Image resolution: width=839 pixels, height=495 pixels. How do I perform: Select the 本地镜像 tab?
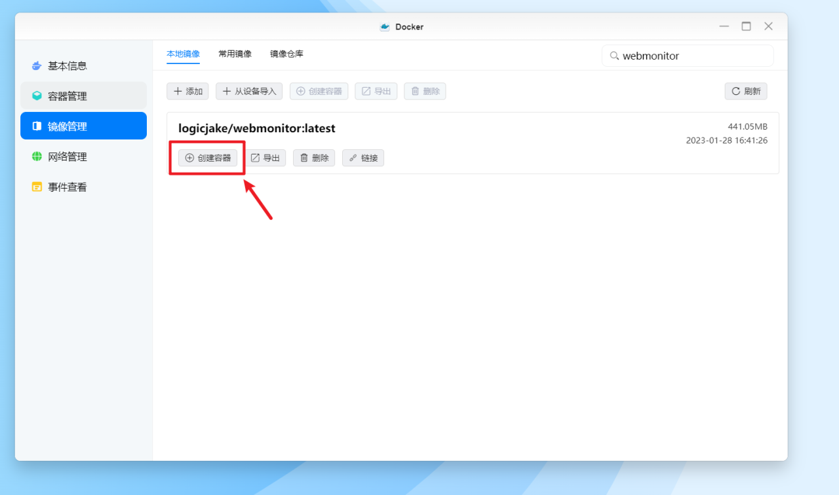(183, 54)
